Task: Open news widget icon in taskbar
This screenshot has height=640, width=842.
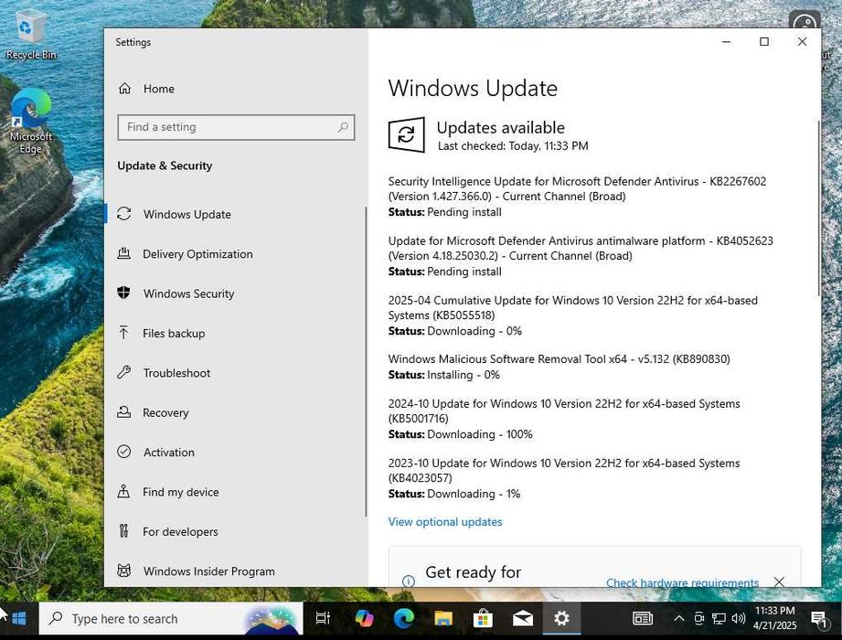Action: click(x=642, y=619)
